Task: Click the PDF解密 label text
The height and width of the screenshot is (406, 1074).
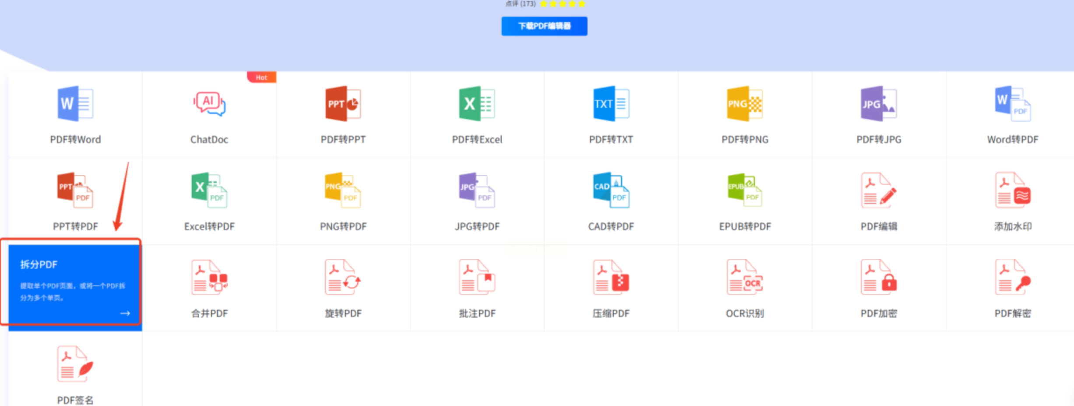Action: [x=1013, y=313]
